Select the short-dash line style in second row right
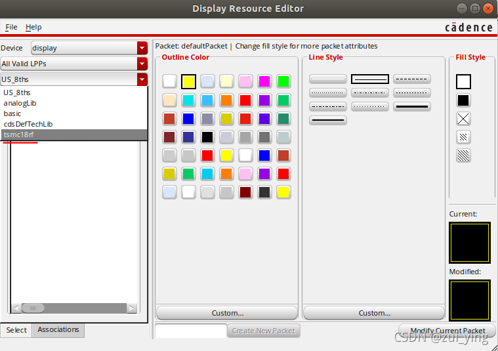The image size is (498, 351). (x=412, y=93)
